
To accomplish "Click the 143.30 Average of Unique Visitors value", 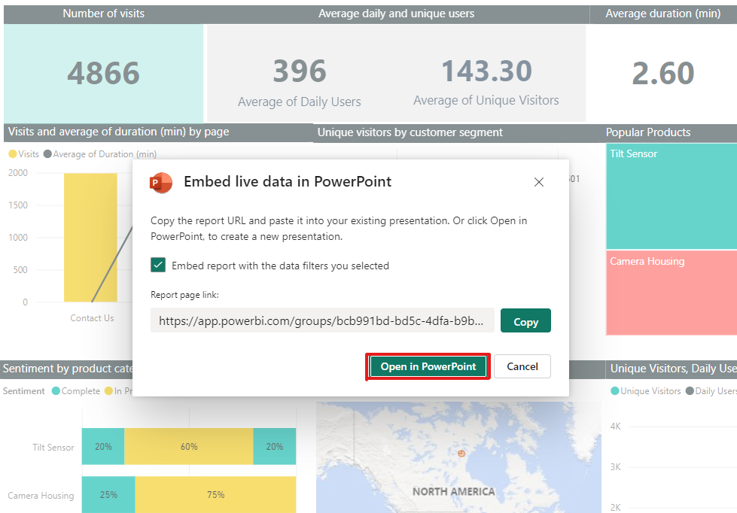I will tap(486, 71).
